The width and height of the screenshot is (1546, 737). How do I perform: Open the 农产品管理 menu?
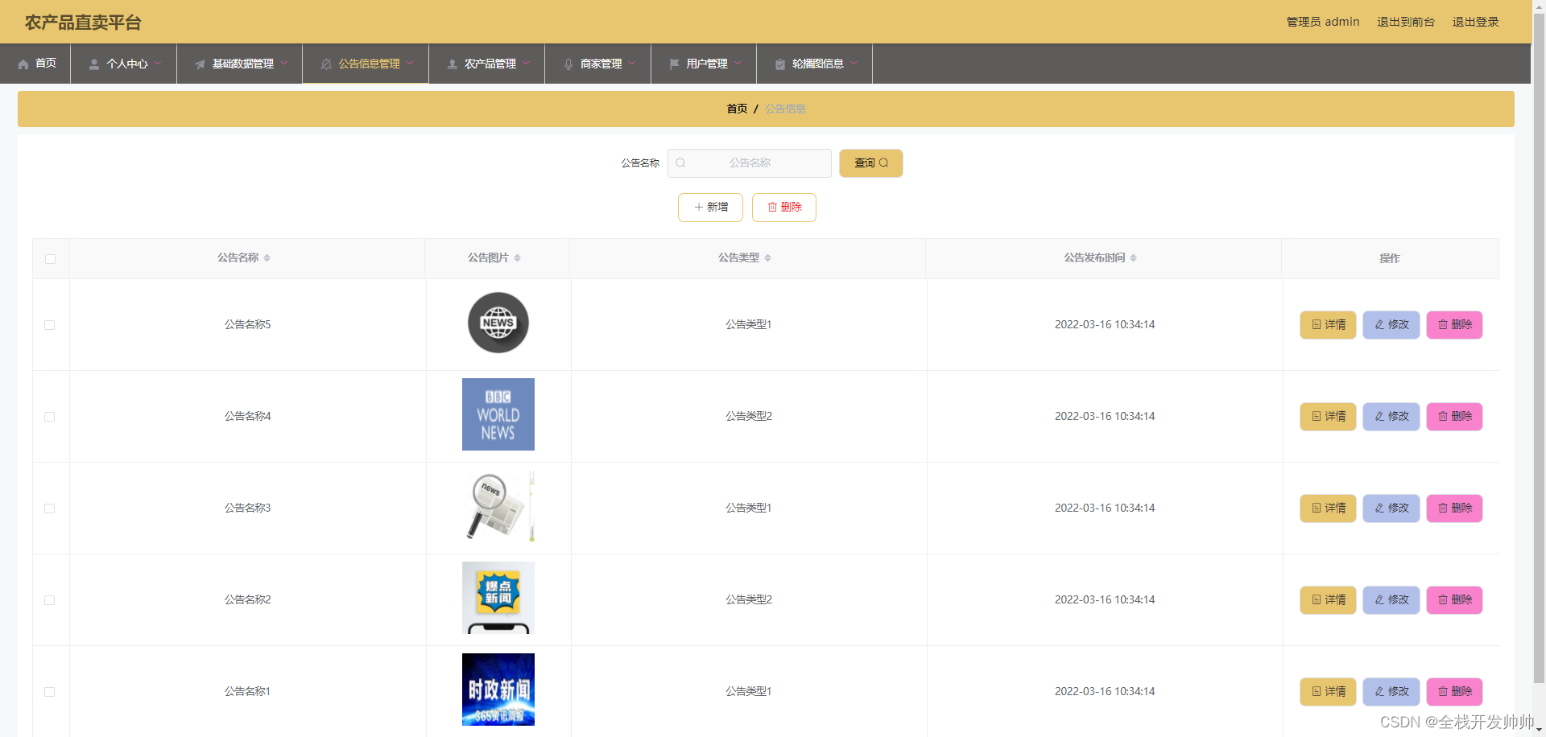click(x=487, y=64)
